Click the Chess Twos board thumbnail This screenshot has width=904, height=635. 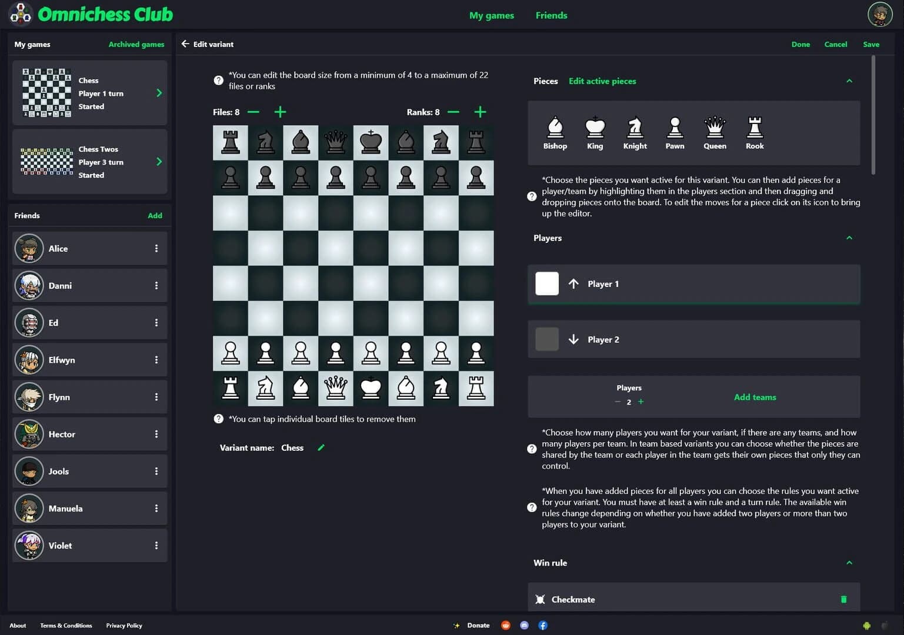click(46, 162)
